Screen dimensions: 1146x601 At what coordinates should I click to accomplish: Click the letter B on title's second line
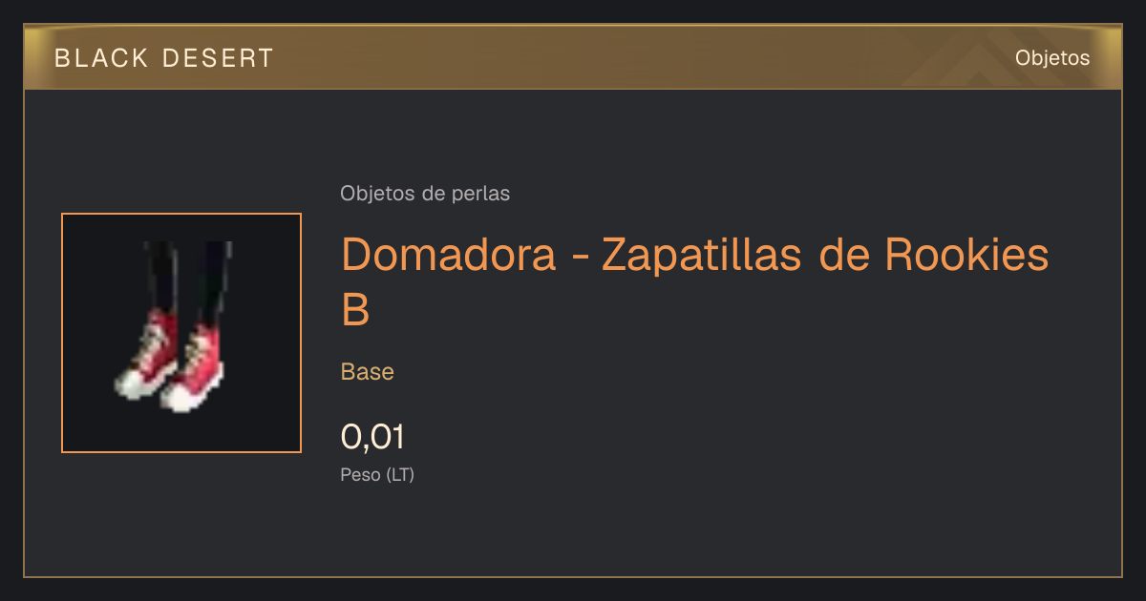coord(355,309)
